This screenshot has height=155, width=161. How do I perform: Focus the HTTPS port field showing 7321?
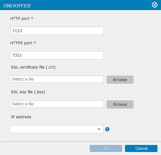point(57,55)
